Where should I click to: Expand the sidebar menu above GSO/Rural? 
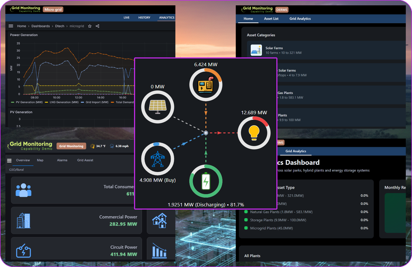click(9, 160)
